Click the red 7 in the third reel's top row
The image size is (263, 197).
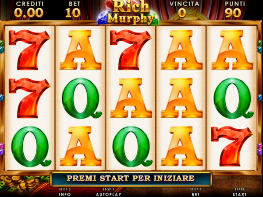pos(131,50)
